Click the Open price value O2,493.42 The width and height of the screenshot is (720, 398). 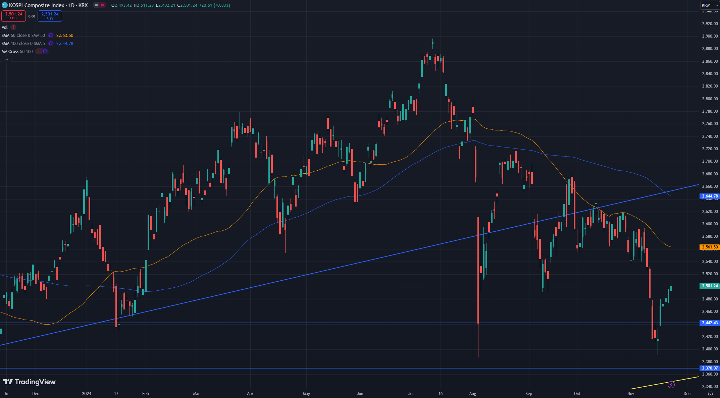[121, 5]
